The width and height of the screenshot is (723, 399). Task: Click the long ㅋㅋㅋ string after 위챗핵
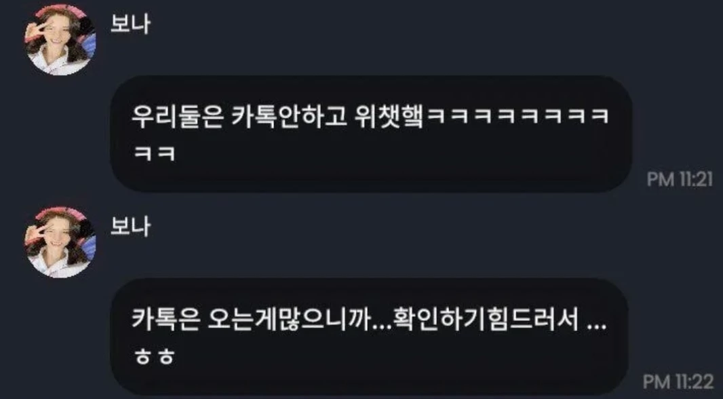(517, 118)
